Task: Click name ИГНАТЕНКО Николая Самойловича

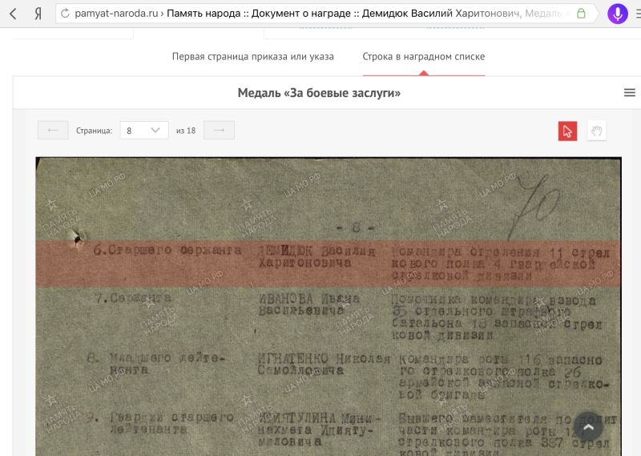Action: pos(324,365)
